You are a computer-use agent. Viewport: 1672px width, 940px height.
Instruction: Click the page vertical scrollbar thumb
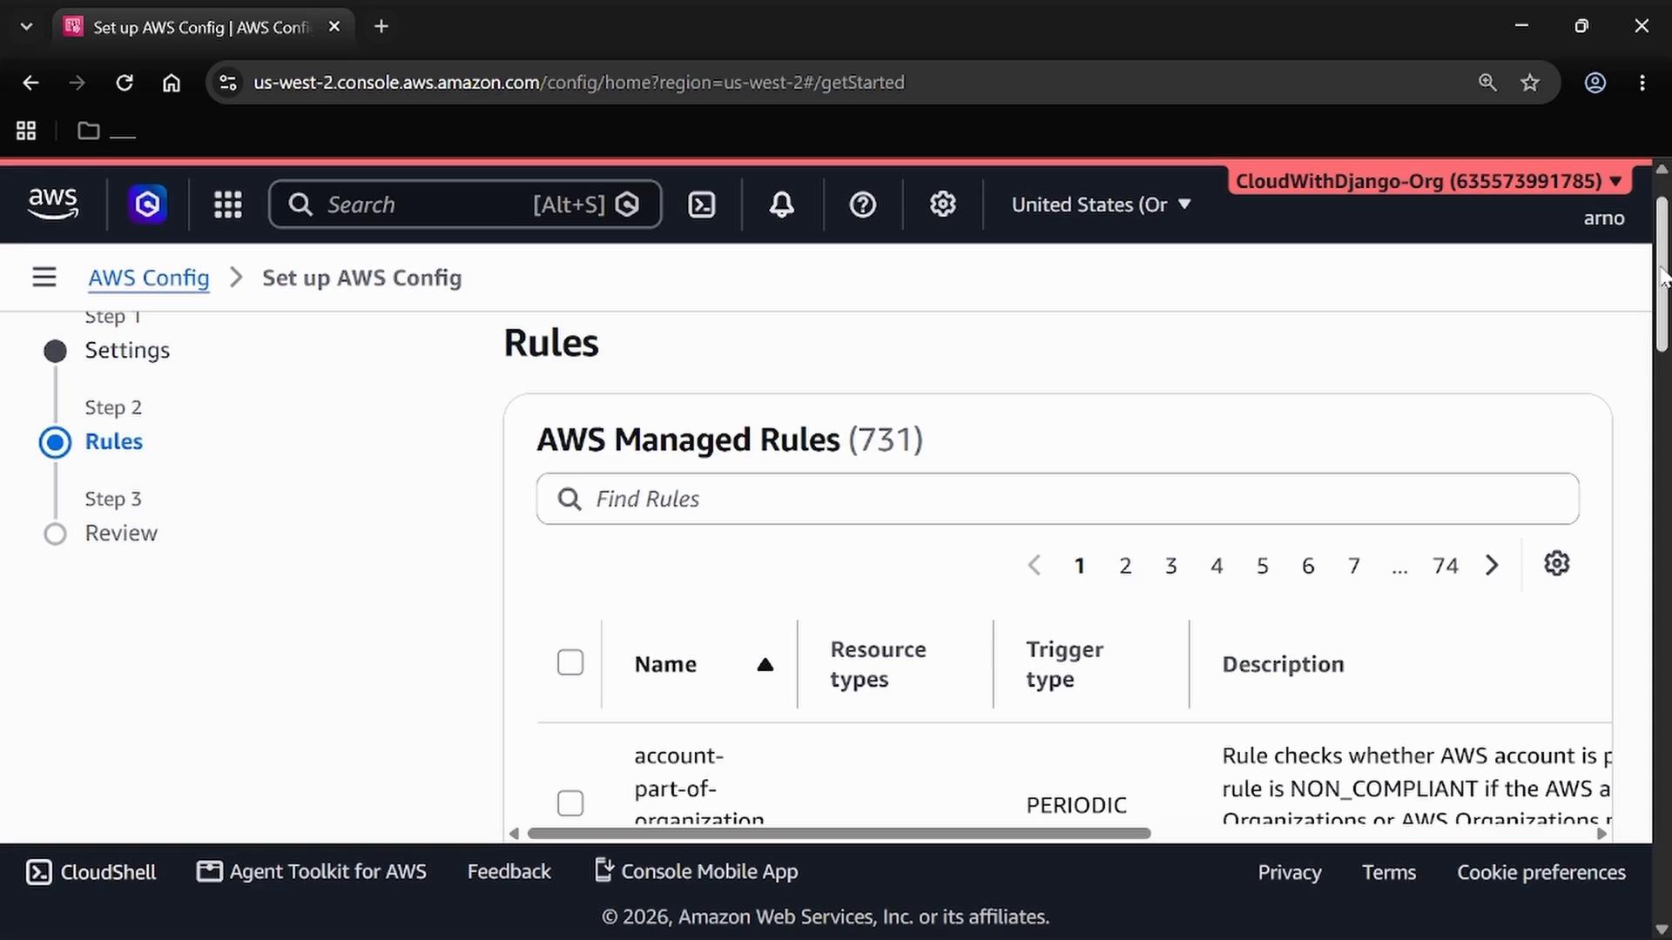click(x=1662, y=274)
